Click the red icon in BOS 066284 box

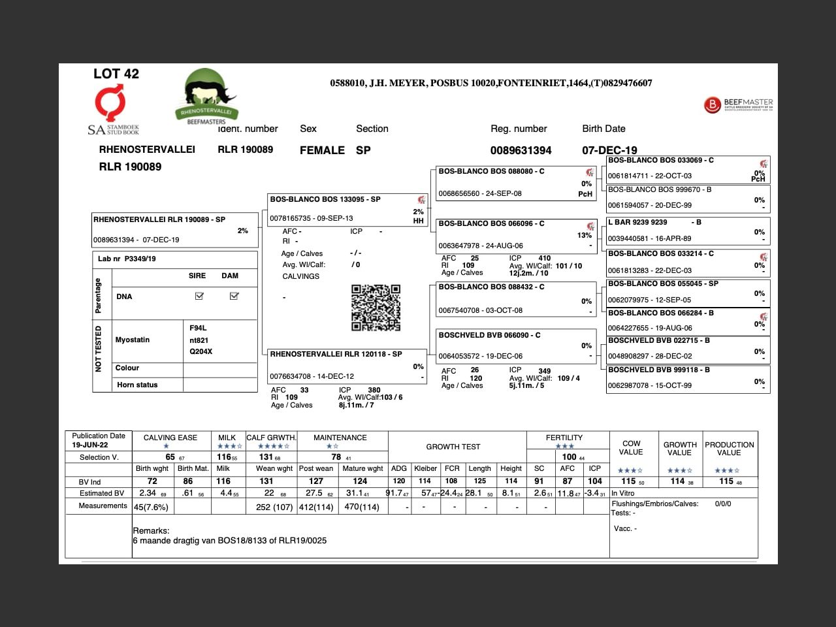click(x=763, y=316)
